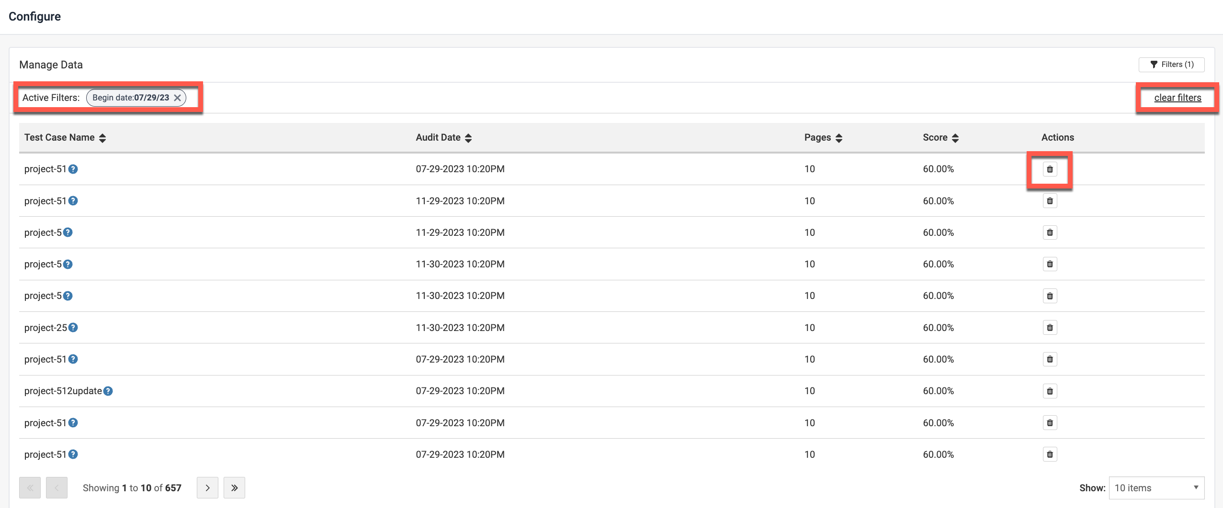This screenshot has height=508, width=1223.
Task: Go to next page of results
Action: pos(207,488)
